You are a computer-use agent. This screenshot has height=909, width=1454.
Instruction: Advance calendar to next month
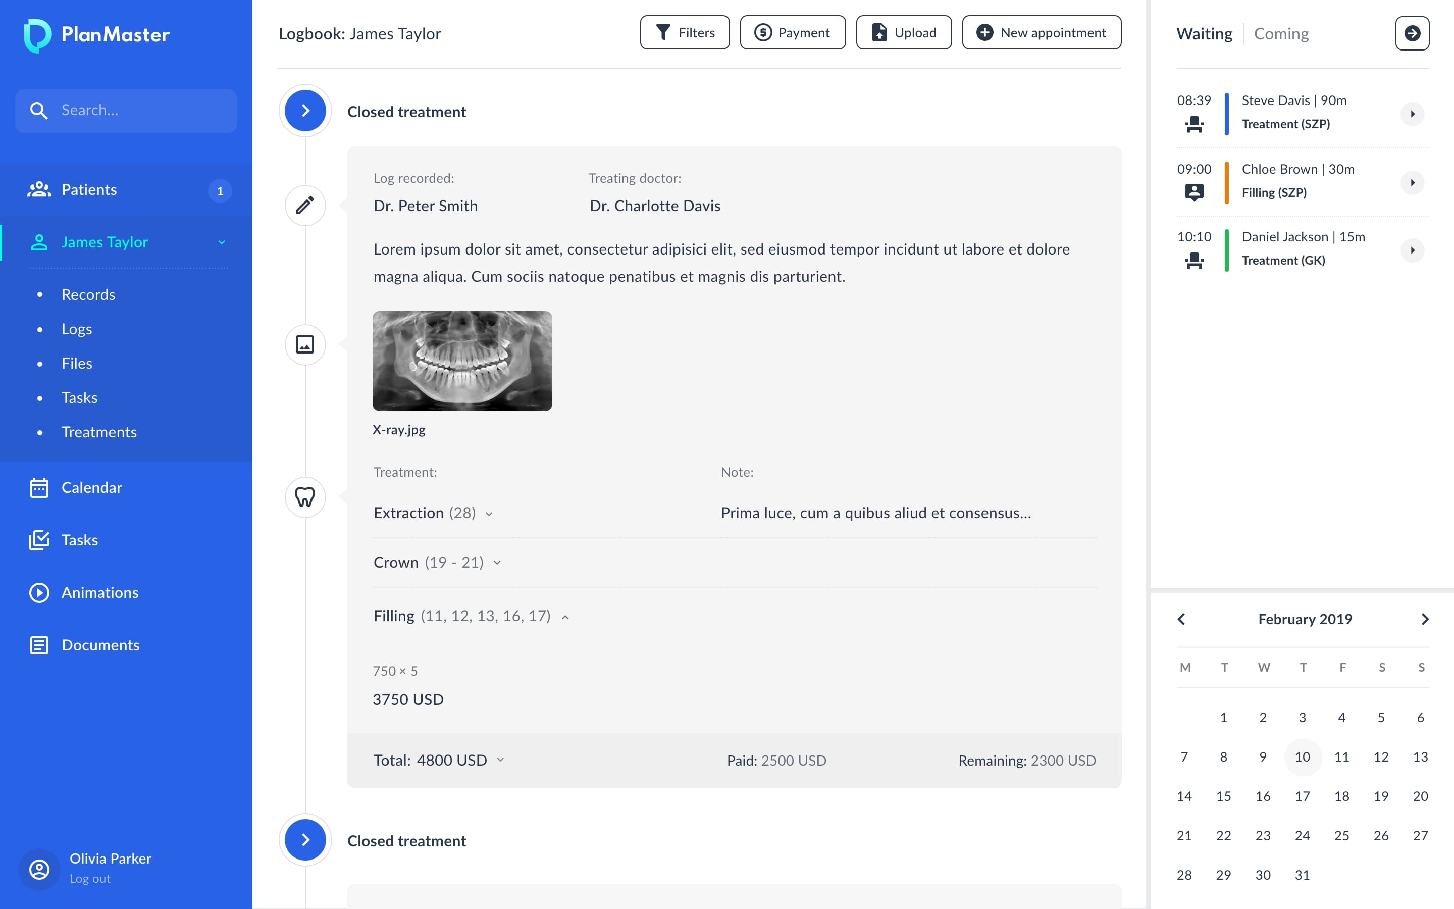point(1425,619)
